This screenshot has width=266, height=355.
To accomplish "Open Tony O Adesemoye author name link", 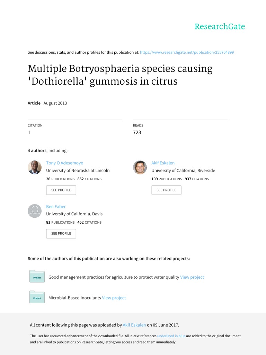I will 65,163.
